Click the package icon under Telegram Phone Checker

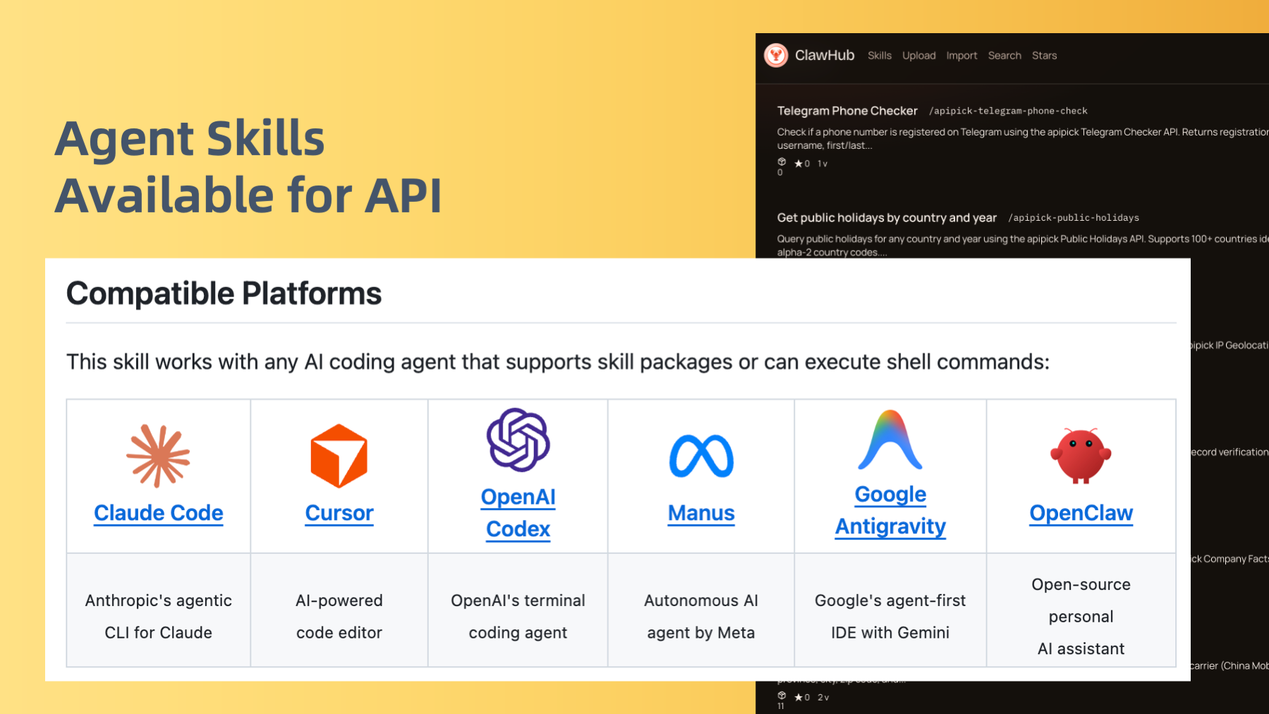[782, 162]
